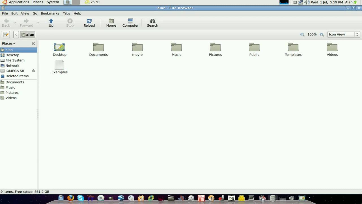
Task: Open the Search tool in the toolbar
Action: [x=152, y=23]
